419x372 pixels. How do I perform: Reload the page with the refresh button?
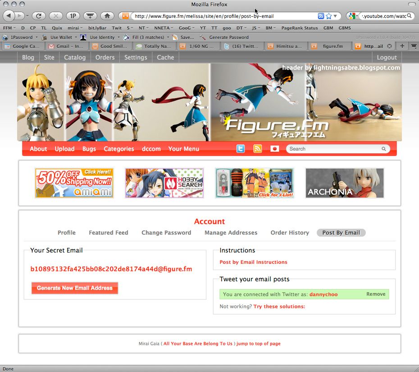39,16
